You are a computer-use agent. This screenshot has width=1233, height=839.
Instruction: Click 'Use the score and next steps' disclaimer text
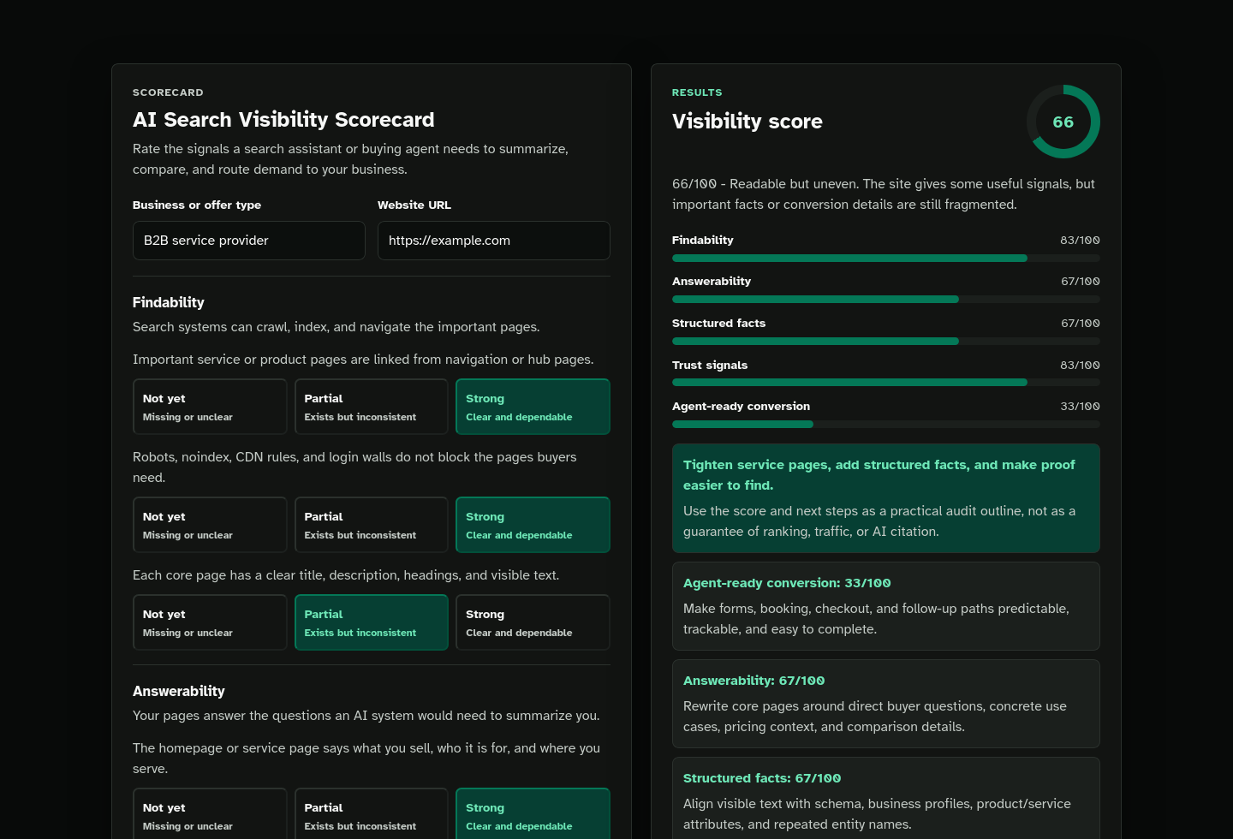(x=879, y=521)
